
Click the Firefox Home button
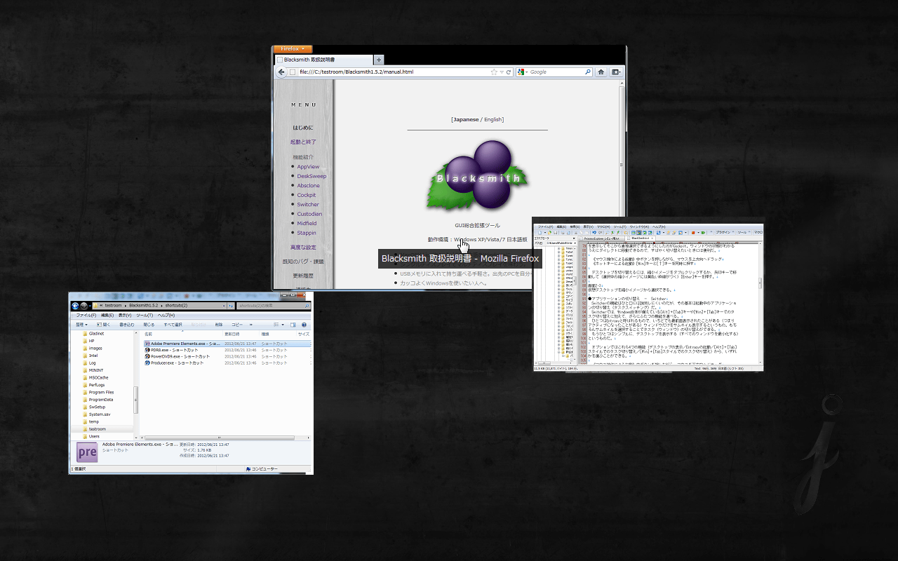tap(601, 72)
